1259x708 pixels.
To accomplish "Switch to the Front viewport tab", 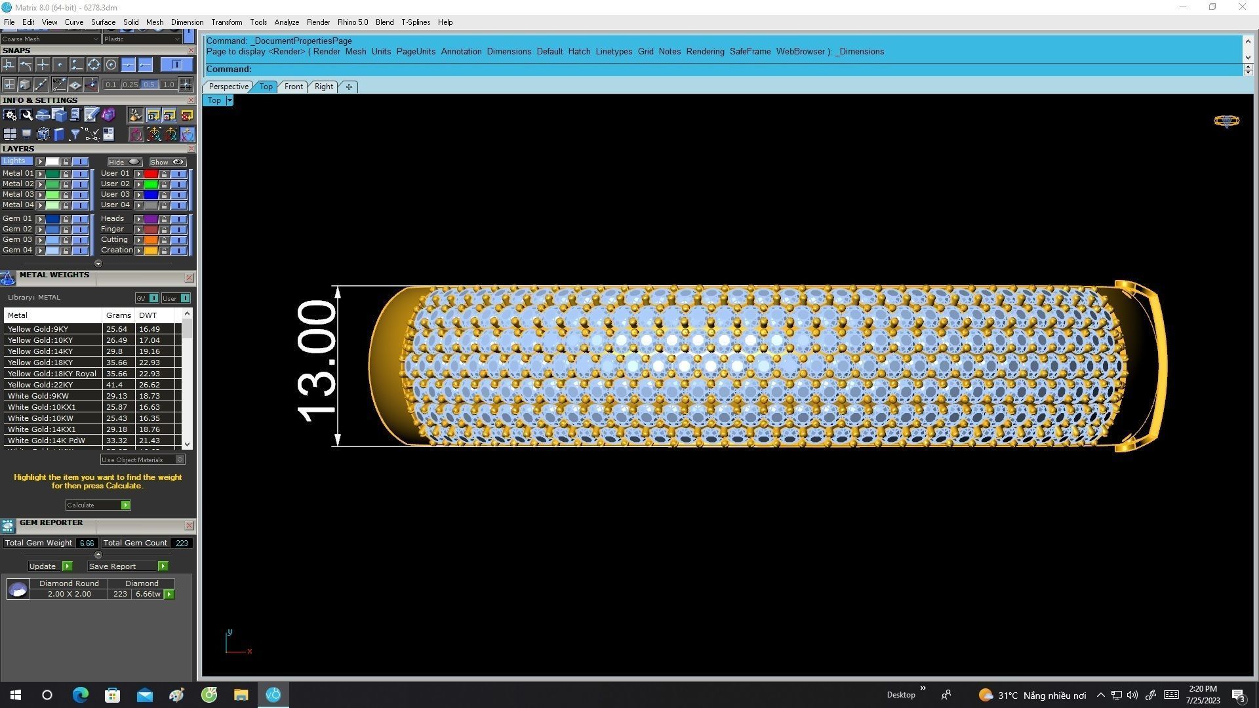I will [x=293, y=87].
